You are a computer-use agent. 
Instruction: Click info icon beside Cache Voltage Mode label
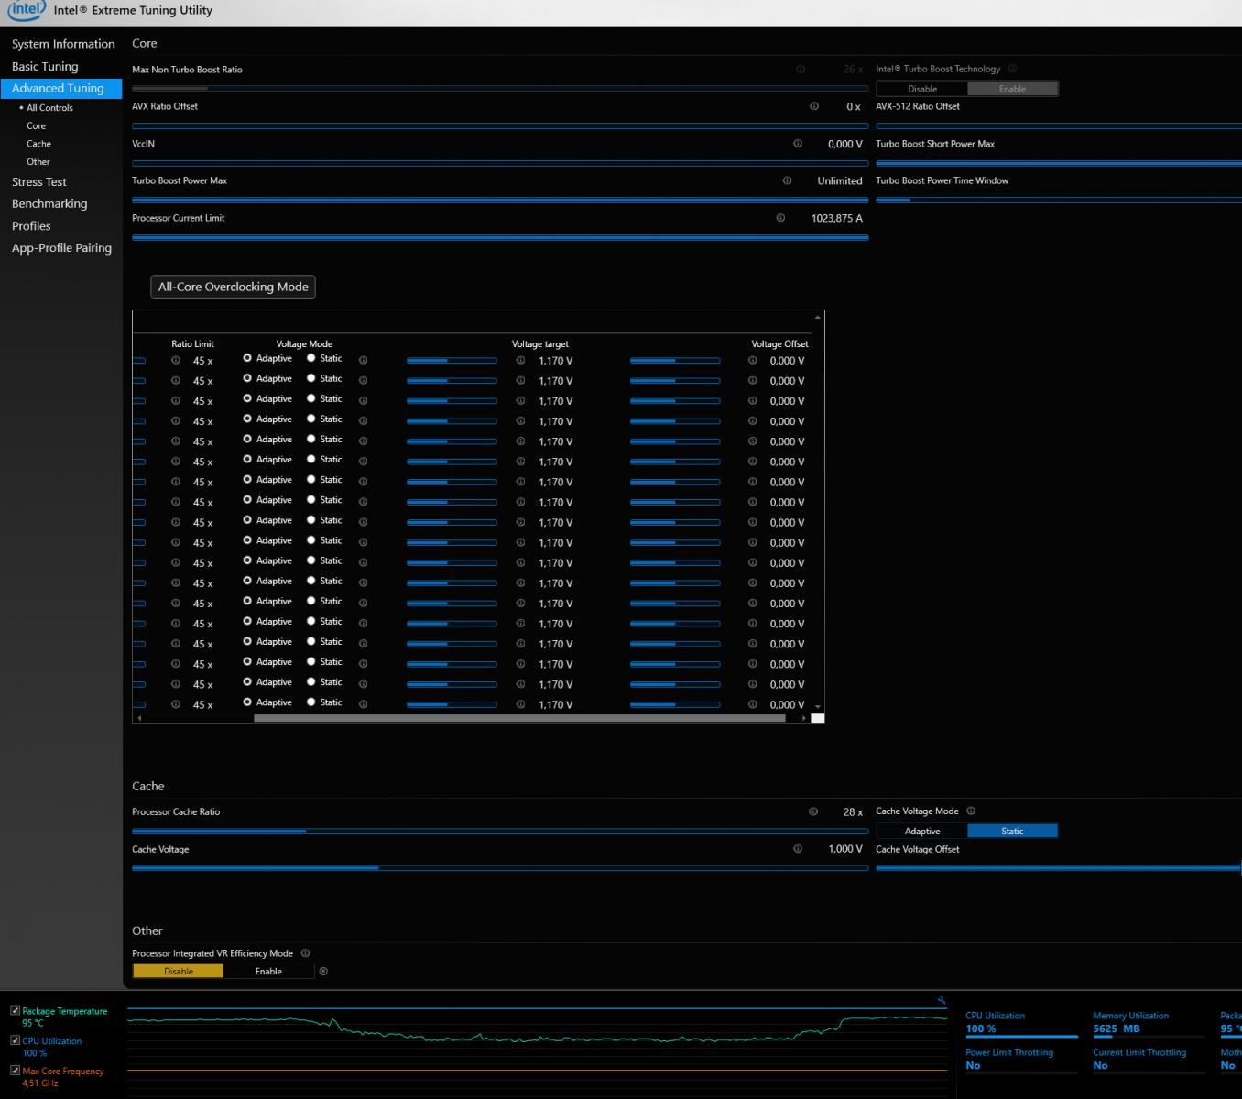point(971,811)
